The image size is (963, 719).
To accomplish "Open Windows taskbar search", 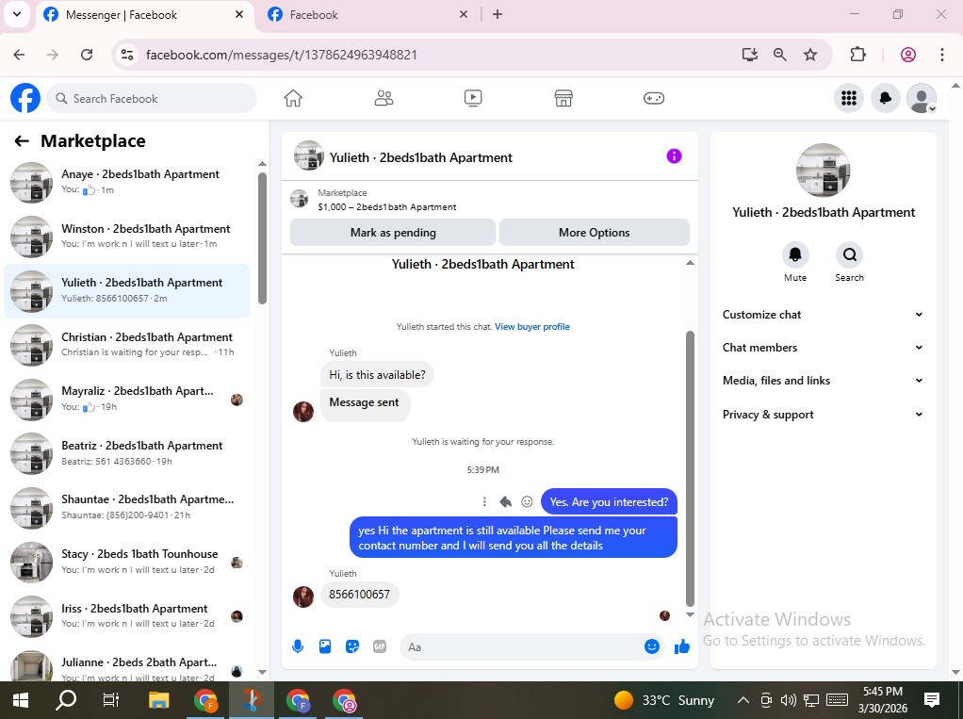I will (66, 700).
